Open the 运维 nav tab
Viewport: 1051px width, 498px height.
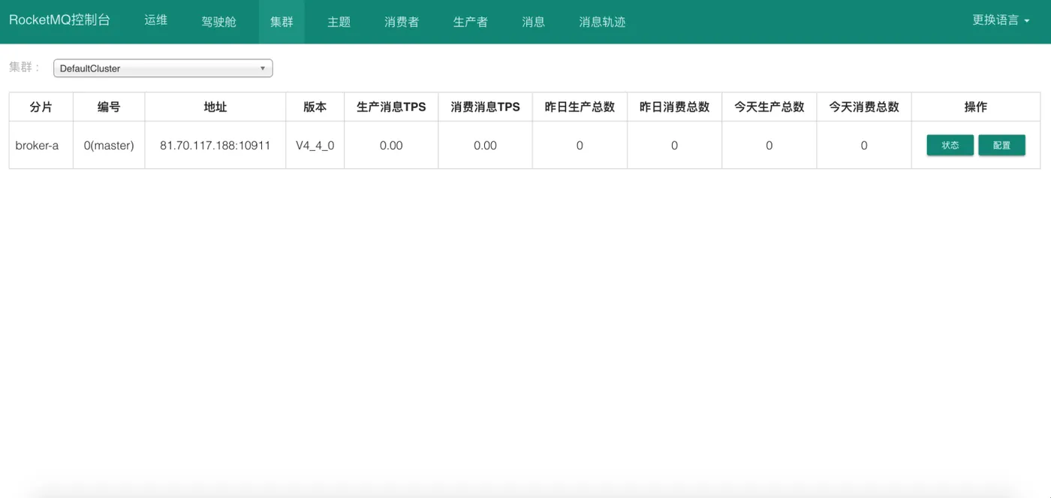click(x=156, y=20)
